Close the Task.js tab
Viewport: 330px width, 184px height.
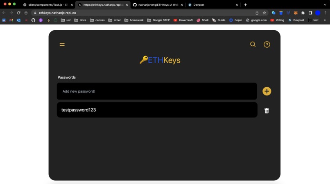pos(72,4)
